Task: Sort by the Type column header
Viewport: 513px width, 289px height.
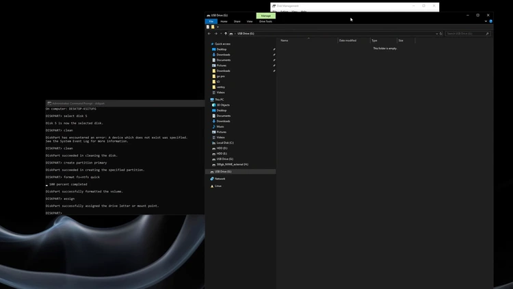Action: pos(374,40)
